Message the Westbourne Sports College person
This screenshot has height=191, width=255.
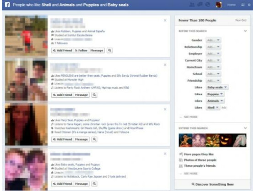coord(81,184)
